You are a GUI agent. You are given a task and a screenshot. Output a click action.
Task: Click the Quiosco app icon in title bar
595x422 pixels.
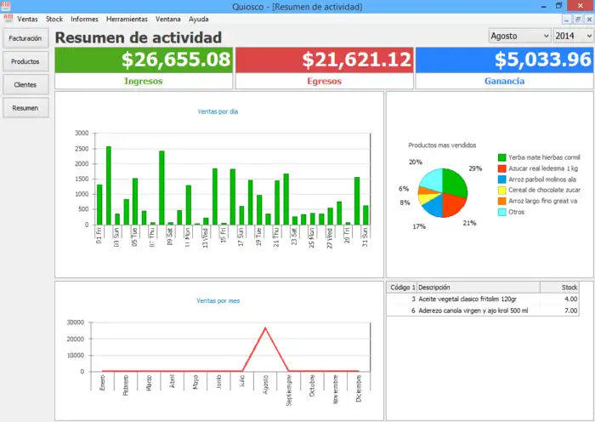tap(5, 6)
